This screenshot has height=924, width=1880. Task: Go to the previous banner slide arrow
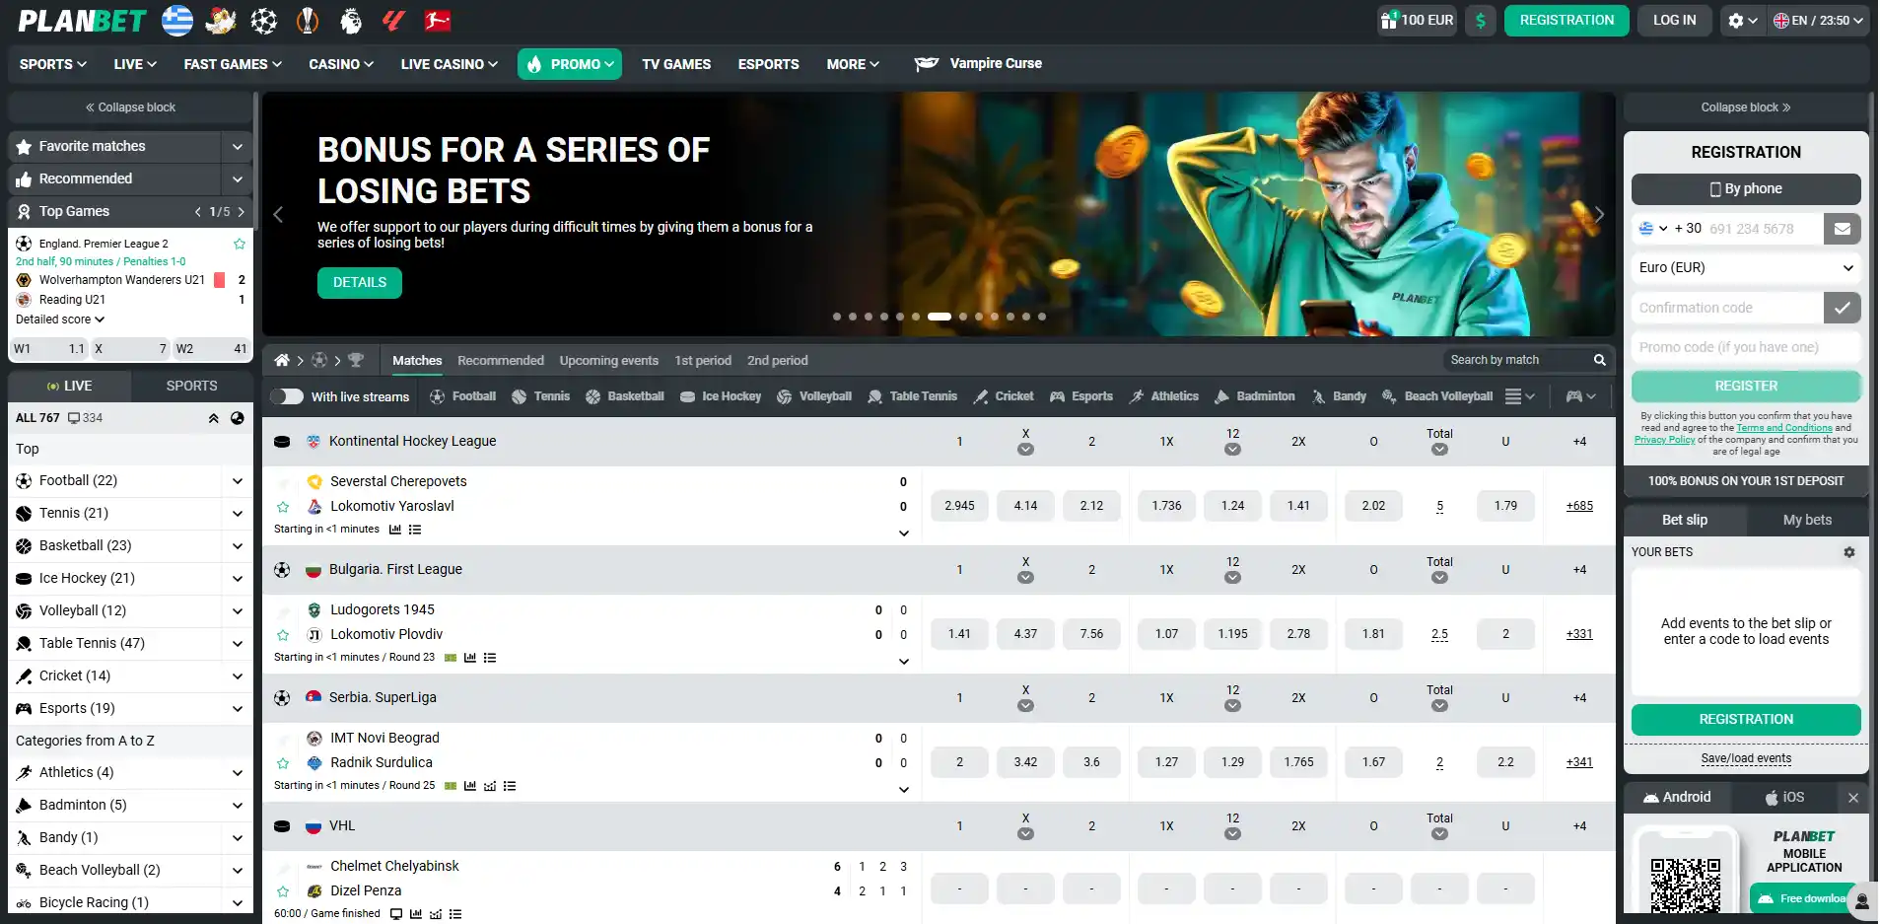(278, 214)
